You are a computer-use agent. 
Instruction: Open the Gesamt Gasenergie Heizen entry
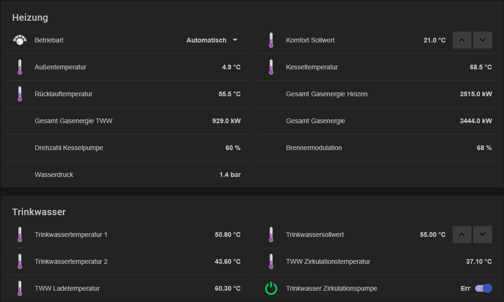327,94
